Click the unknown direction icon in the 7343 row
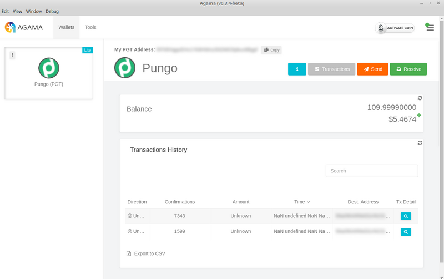The width and height of the screenshot is (444, 279). coord(130,216)
